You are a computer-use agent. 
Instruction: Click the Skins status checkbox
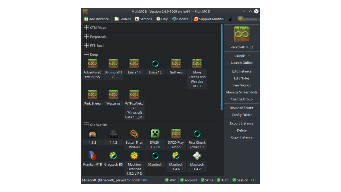pyautogui.click(x=202, y=180)
